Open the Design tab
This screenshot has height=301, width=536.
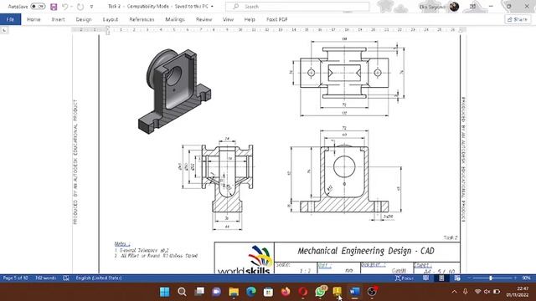click(x=84, y=19)
